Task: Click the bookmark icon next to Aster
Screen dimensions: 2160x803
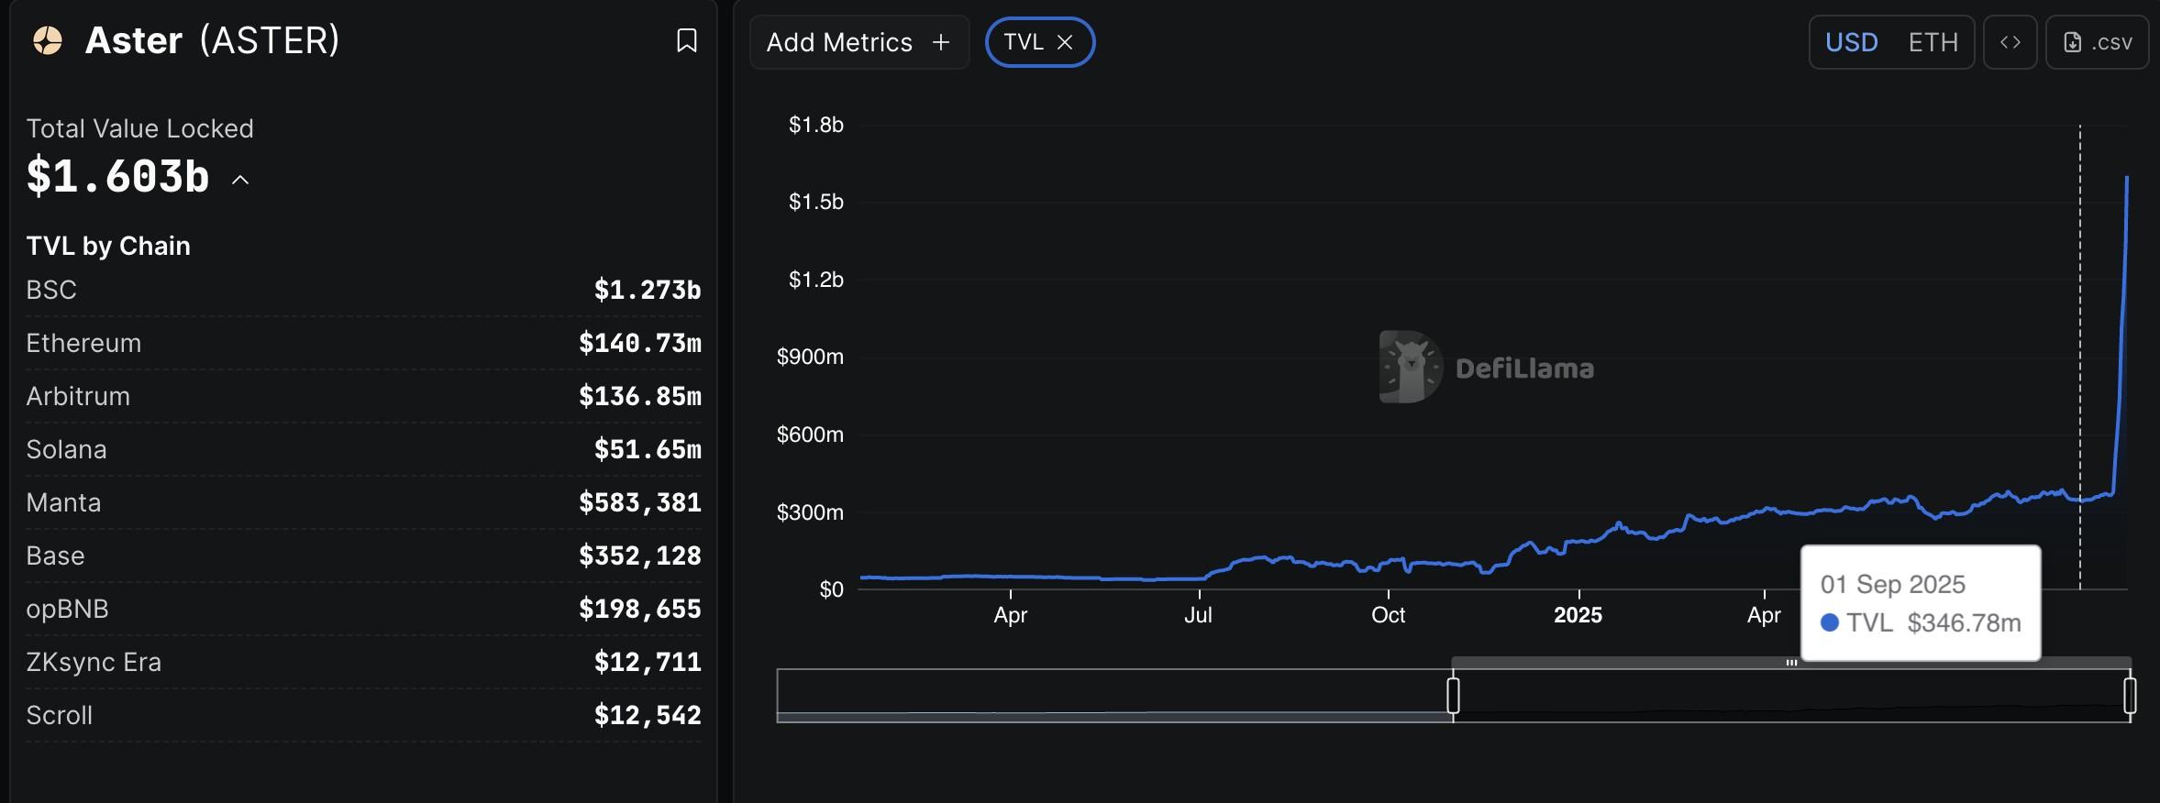Action: click(686, 40)
